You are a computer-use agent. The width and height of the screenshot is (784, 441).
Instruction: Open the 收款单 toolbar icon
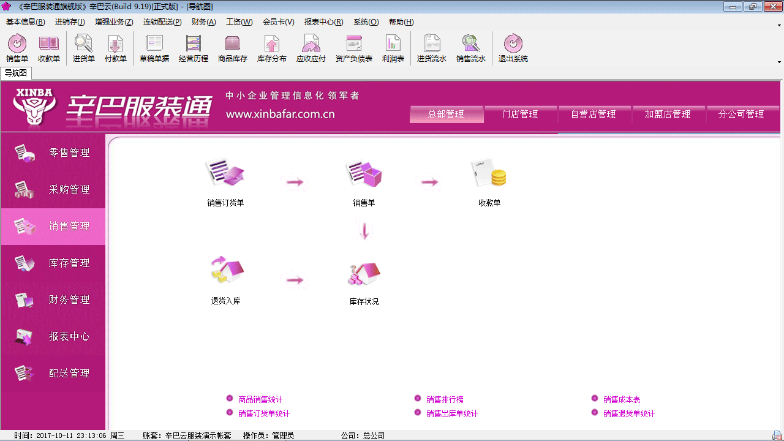[x=49, y=48]
